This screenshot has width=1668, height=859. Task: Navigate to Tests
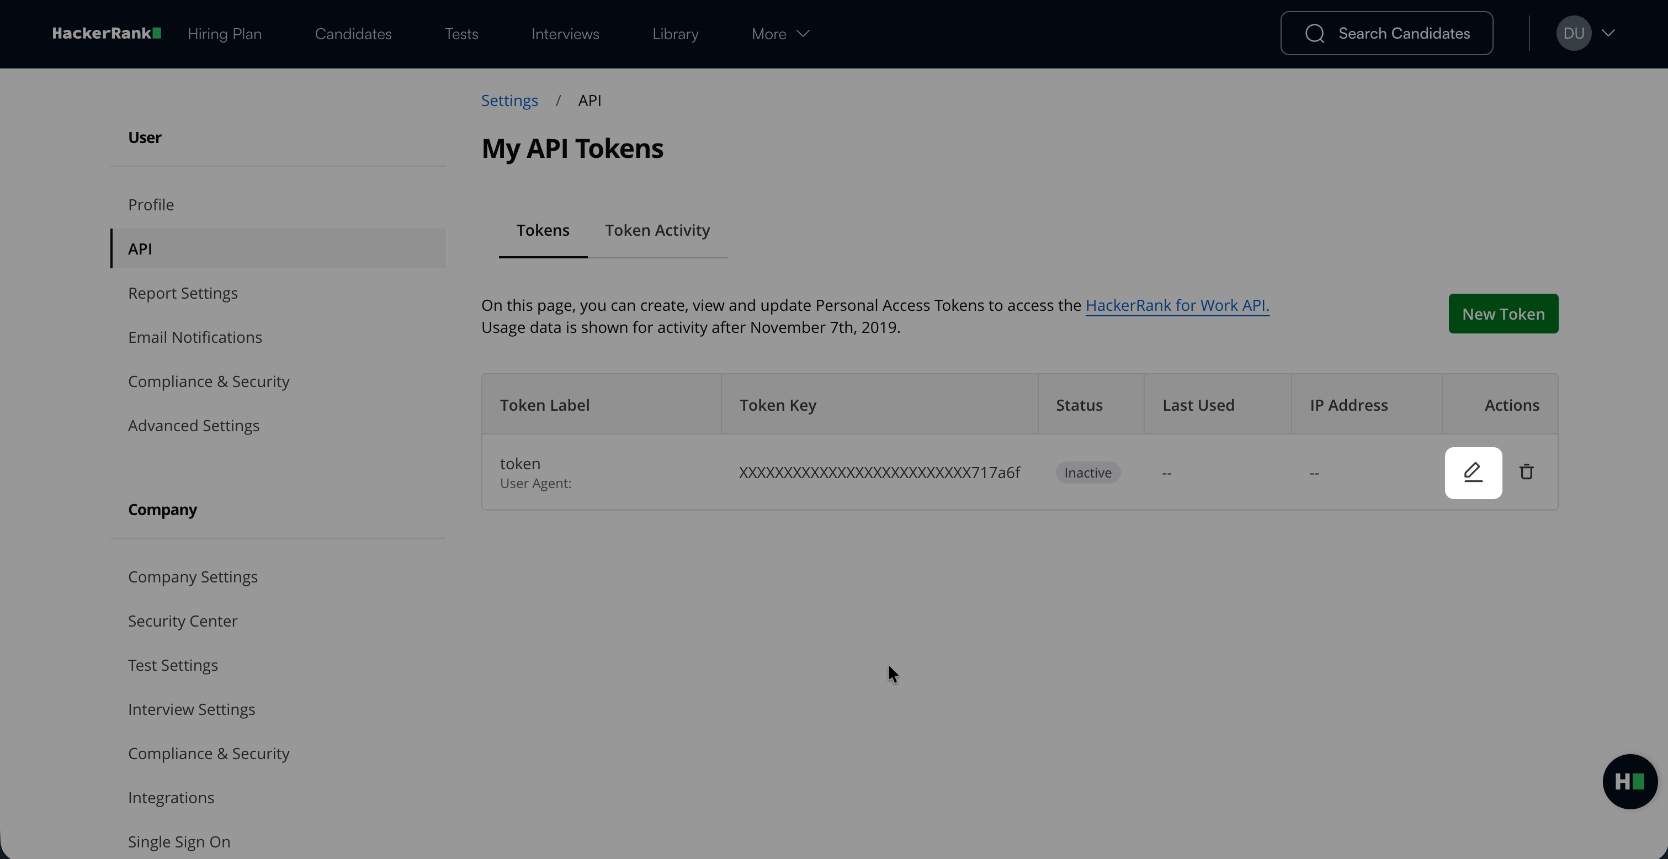pyautogui.click(x=461, y=34)
